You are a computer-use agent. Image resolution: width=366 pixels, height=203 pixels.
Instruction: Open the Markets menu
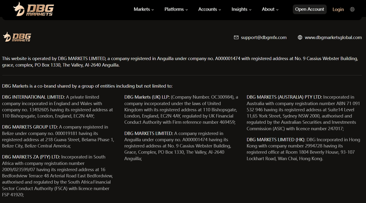coord(144,9)
